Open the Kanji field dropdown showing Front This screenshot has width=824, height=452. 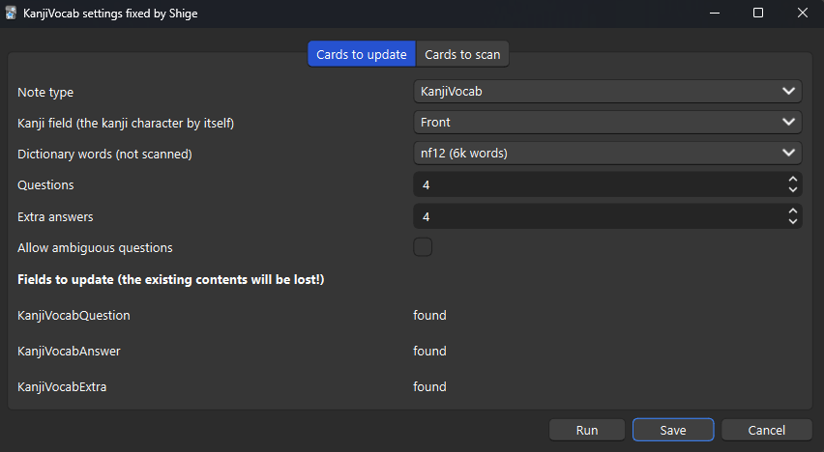[x=607, y=123]
